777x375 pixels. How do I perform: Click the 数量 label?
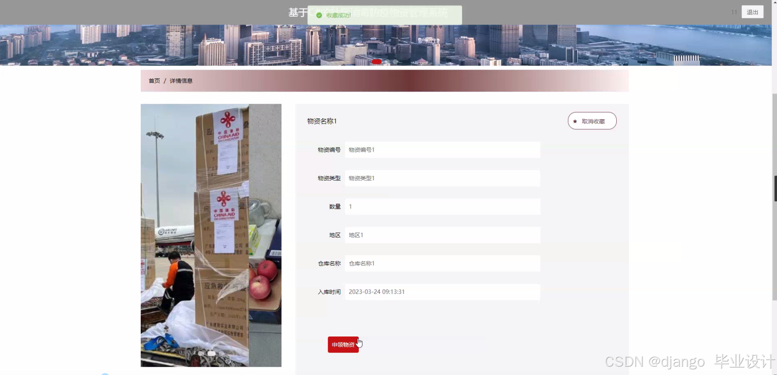(x=335, y=206)
